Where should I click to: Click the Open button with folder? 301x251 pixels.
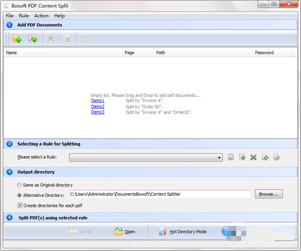click(x=125, y=231)
